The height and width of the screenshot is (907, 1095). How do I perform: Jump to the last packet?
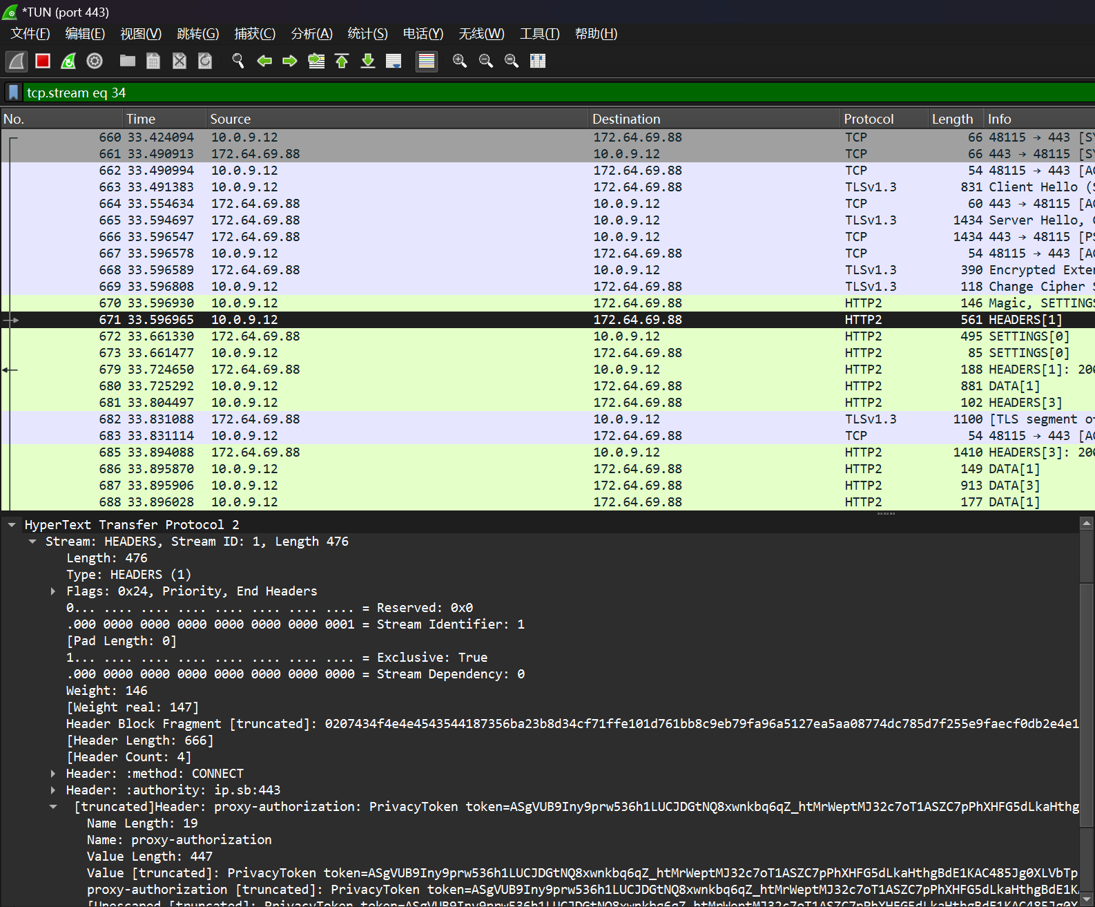pos(368,61)
